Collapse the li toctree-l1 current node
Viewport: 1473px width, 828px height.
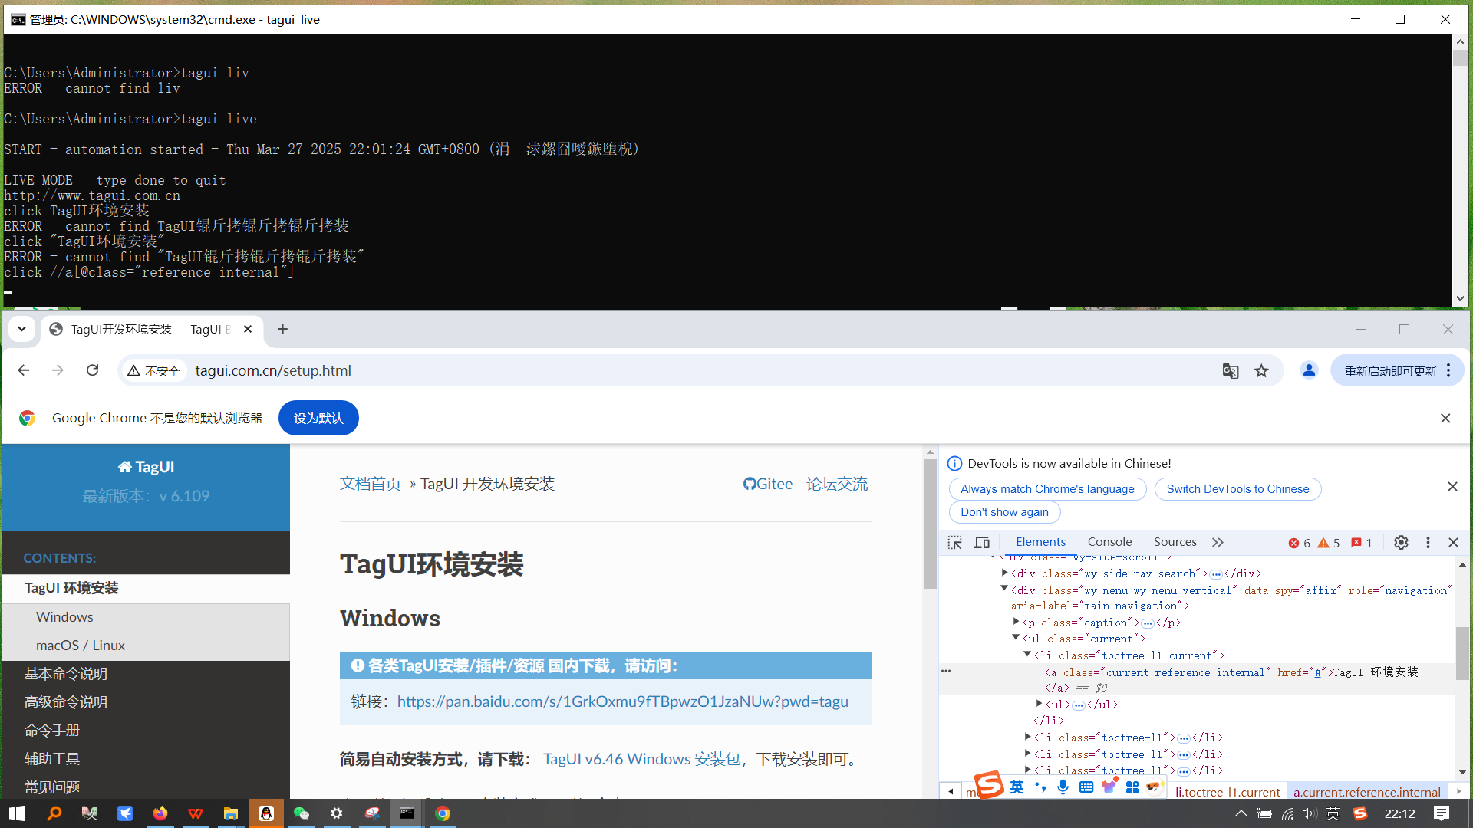point(1026,655)
